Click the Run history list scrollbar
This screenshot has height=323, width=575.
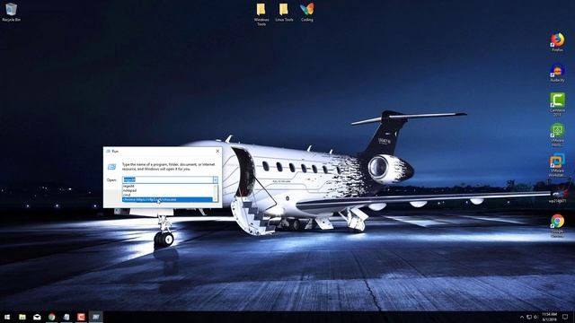(x=216, y=193)
